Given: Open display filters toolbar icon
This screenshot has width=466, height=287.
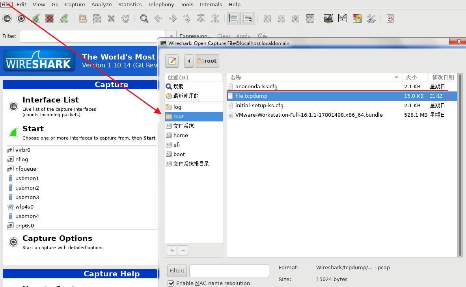Looking at the screenshot, I should pyautogui.click(x=343, y=19).
